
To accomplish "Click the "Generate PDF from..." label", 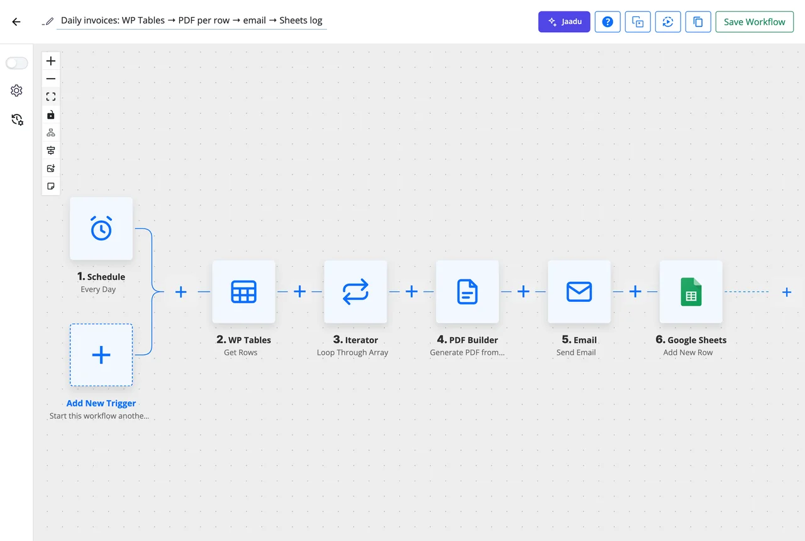I will point(467,352).
